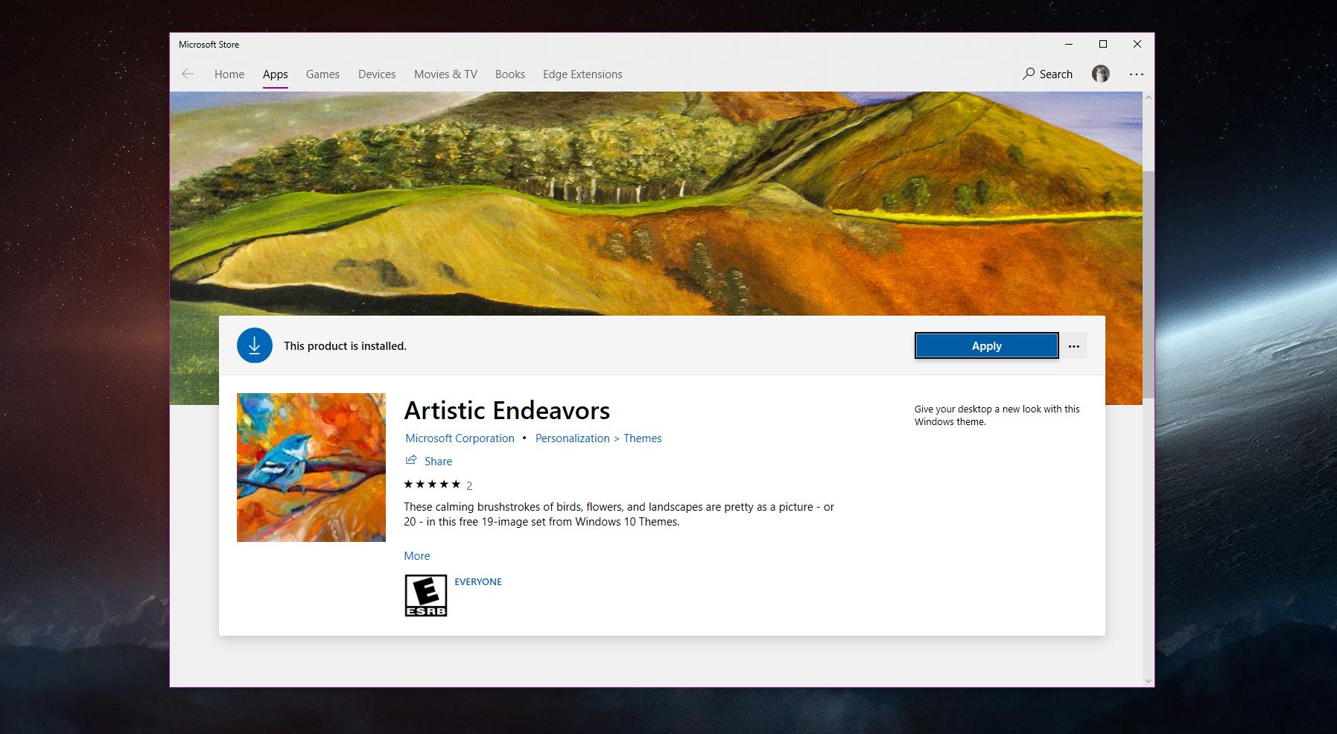The image size is (1337, 734).
Task: Click the back arrow navigation icon
Action: point(188,74)
